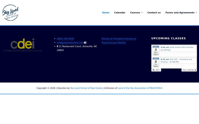
Task: Open Land of the Sky Association of REALTORS link
Action: tap(140, 88)
